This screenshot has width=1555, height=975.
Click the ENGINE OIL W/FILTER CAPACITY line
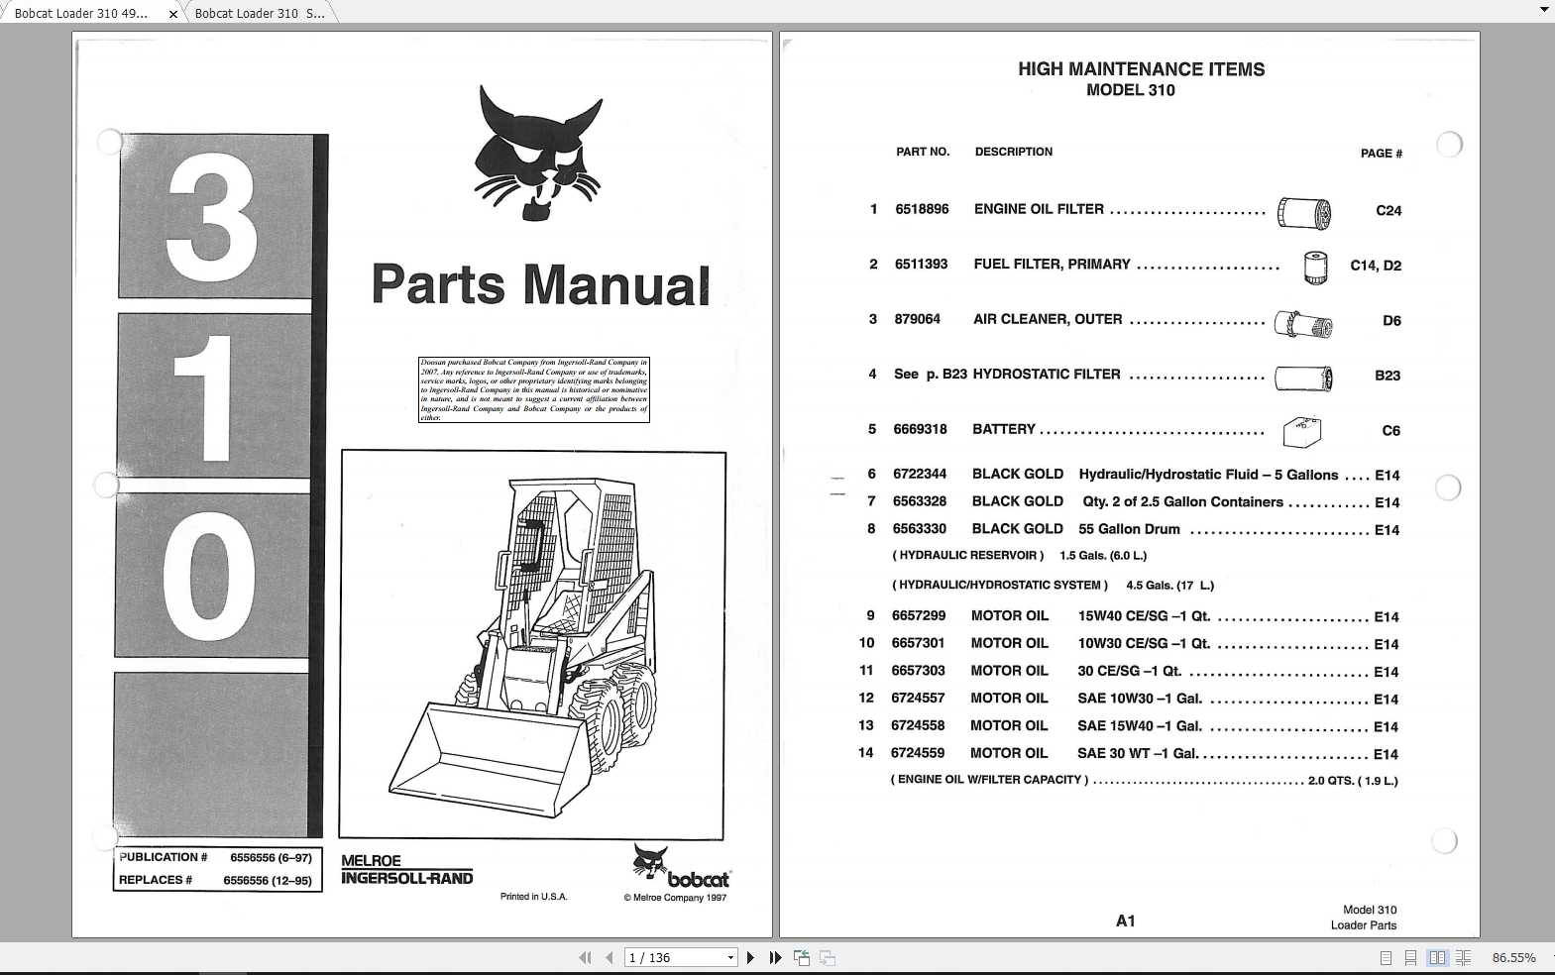1145,781
